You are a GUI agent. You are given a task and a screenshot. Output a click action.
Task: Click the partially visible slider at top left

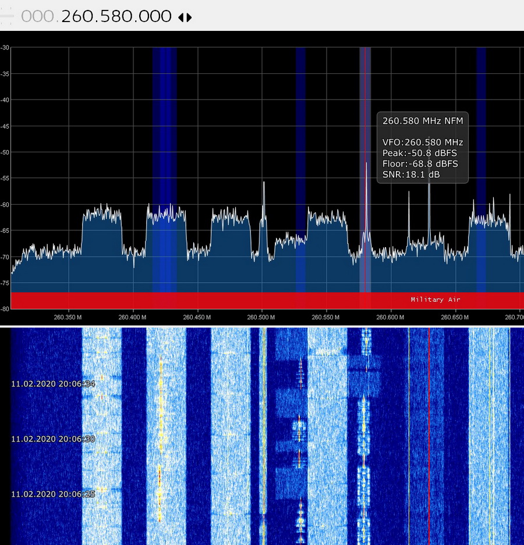click(x=6, y=16)
